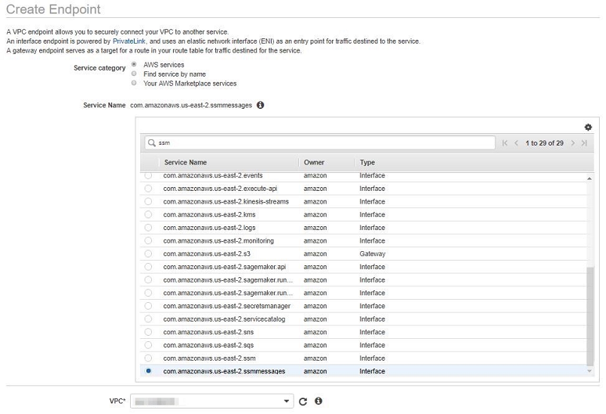This screenshot has width=606, height=414.
Task: Select the secretsmanager service radio button
Action: [148, 306]
